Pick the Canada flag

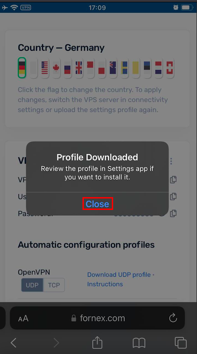[x=56, y=68]
